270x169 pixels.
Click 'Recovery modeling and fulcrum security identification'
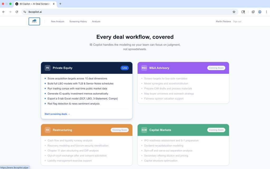(78, 146)
